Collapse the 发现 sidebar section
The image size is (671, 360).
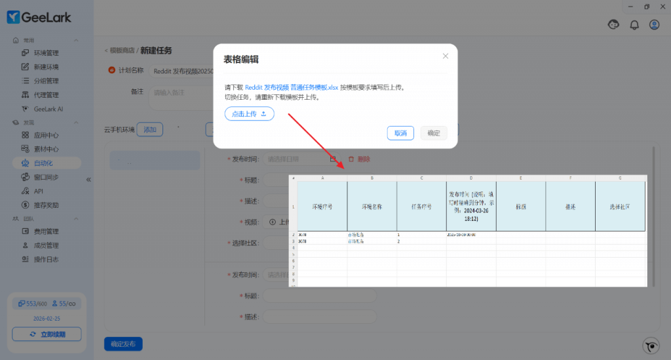(x=76, y=123)
